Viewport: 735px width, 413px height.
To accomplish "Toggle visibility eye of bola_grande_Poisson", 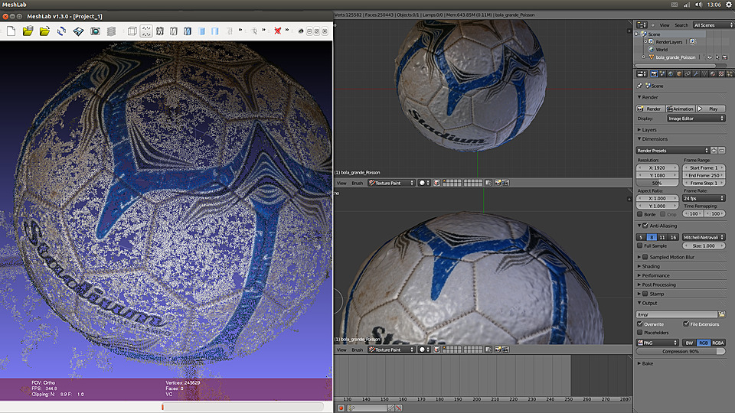I will [710, 57].
